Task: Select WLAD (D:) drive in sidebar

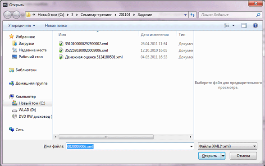Action: 27,110
